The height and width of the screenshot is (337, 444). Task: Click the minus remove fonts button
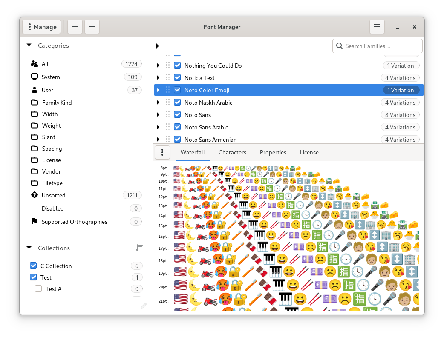pyautogui.click(x=92, y=27)
